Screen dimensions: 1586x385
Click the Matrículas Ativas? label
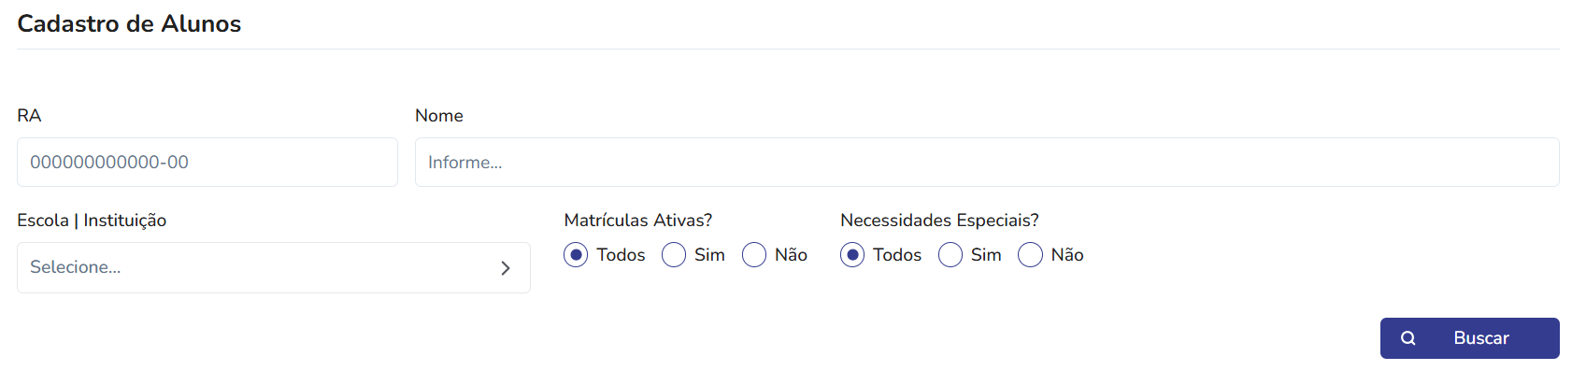click(x=638, y=221)
